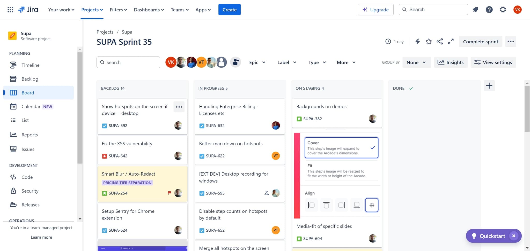This screenshot has width=530, height=251.
Task: Star the SUPA Sprint 35 board
Action: click(429, 42)
